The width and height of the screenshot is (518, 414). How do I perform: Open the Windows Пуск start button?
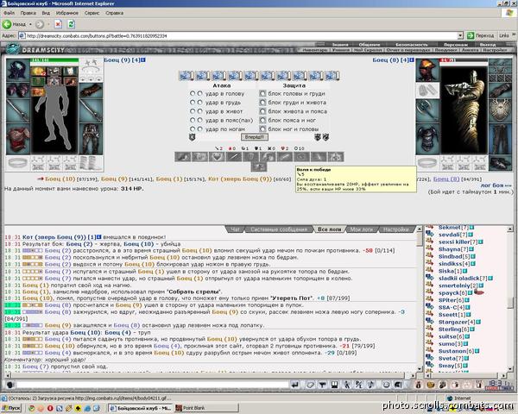tap(11, 408)
